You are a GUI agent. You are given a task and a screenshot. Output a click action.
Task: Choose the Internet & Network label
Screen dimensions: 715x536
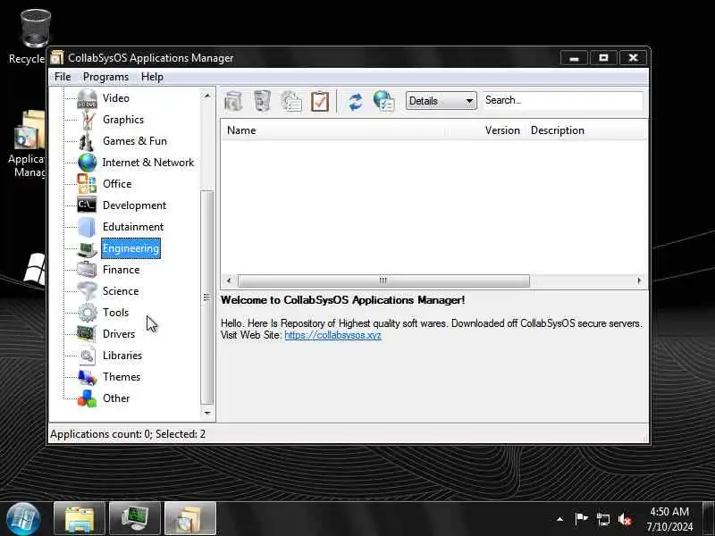point(148,163)
